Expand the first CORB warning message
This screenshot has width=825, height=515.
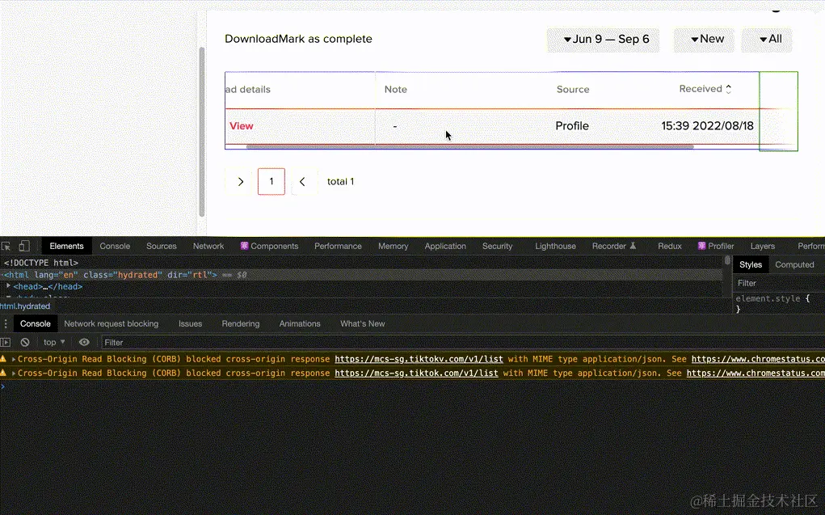(x=13, y=359)
